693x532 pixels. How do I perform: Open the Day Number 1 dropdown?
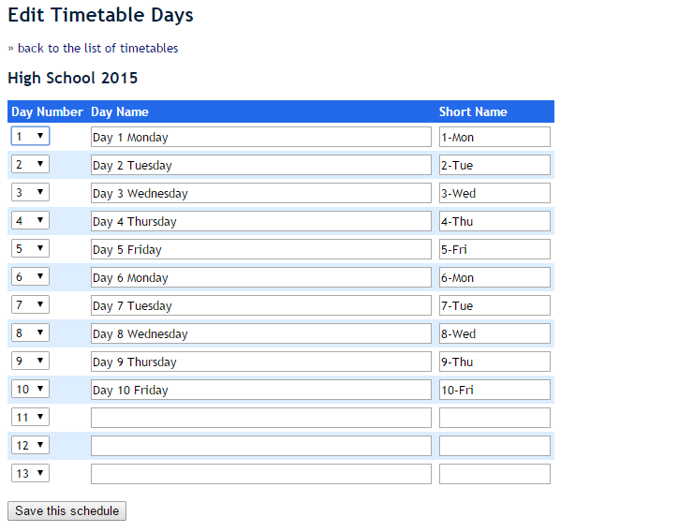[x=30, y=137]
